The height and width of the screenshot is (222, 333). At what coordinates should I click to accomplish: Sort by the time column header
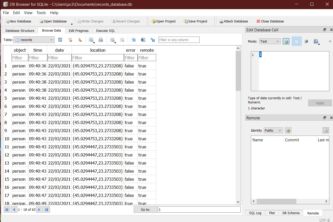38,50
